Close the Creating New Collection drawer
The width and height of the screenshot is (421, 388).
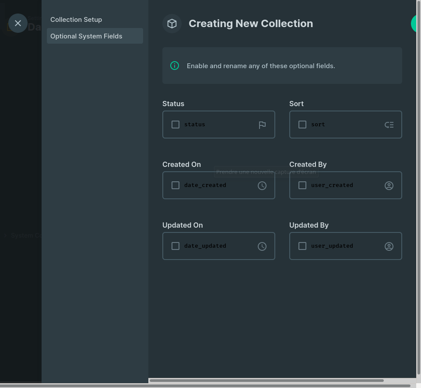click(18, 23)
